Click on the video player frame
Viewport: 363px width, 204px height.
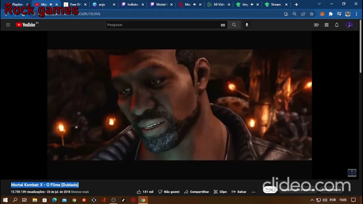[x=180, y=105]
